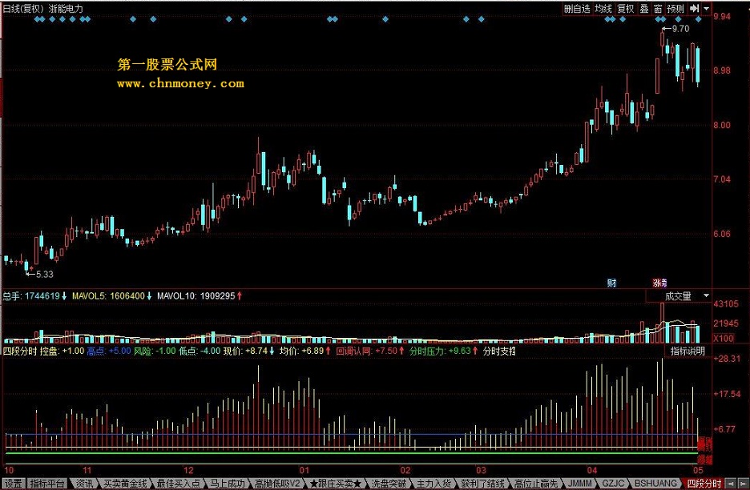Viewport: 750px width, 490px height.
Task: Open the 预测 forecast tool
Action: 675,9
